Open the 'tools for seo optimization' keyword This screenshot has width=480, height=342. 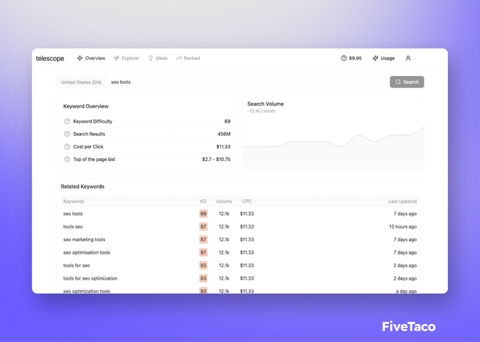click(90, 278)
